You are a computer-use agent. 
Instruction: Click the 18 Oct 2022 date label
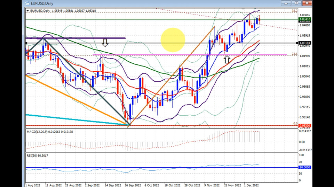(x=172, y=185)
